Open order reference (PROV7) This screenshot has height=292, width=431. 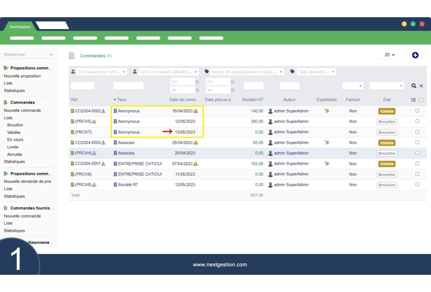coord(83,132)
